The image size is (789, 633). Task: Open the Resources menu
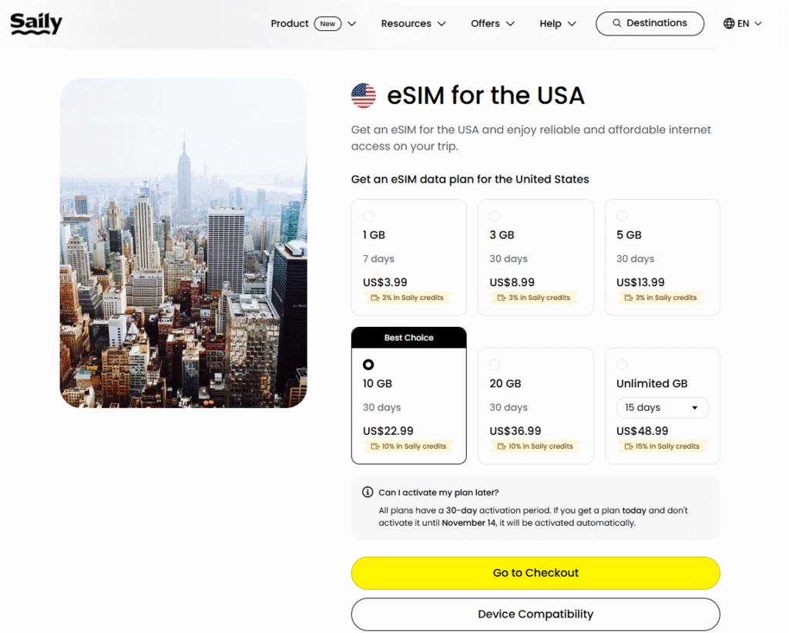coord(413,23)
